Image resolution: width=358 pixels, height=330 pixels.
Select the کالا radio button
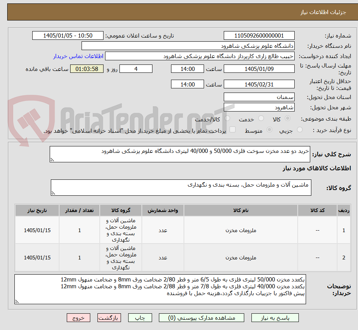(288, 118)
